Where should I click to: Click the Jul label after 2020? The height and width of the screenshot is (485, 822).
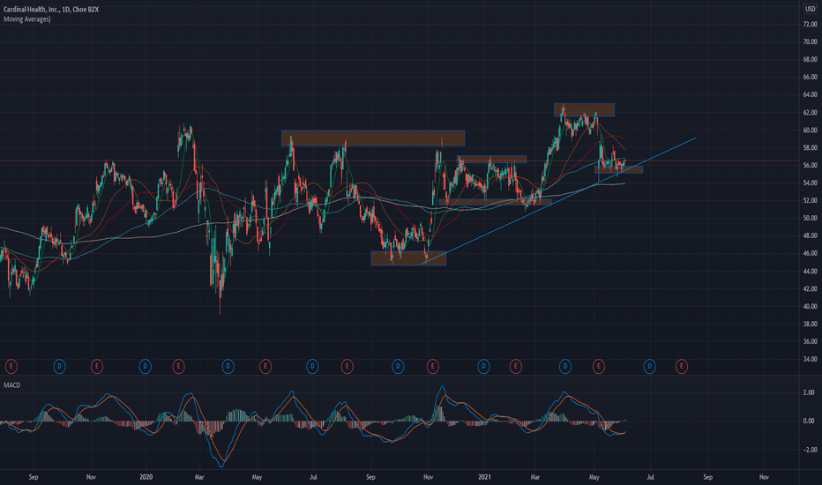pos(313,477)
